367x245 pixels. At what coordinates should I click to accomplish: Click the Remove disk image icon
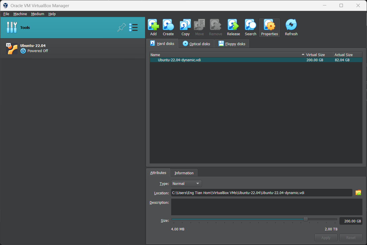tap(216, 28)
